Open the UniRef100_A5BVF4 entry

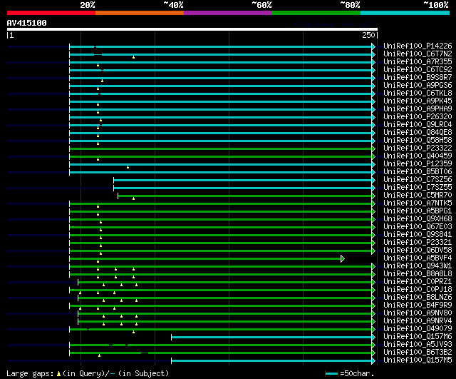[418, 258]
